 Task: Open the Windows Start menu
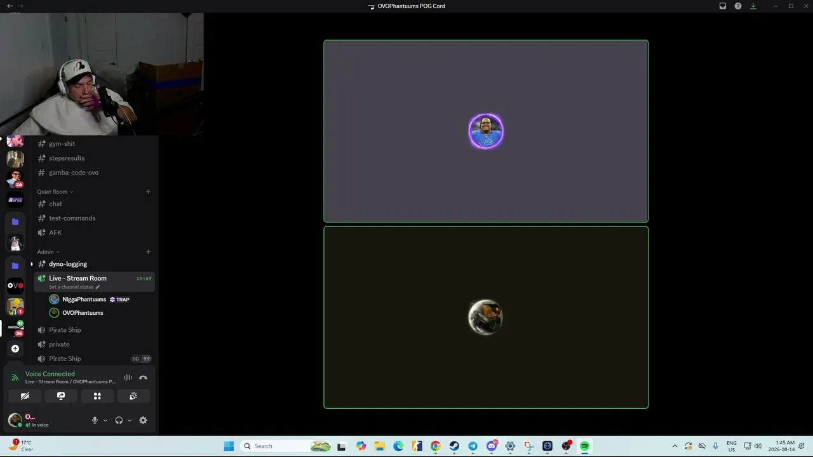pos(229,446)
